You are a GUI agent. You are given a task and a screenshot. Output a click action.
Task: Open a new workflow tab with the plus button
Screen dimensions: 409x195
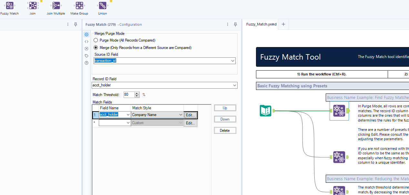(283, 24)
